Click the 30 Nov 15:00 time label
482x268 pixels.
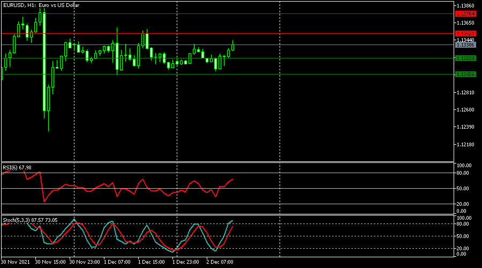point(50,262)
